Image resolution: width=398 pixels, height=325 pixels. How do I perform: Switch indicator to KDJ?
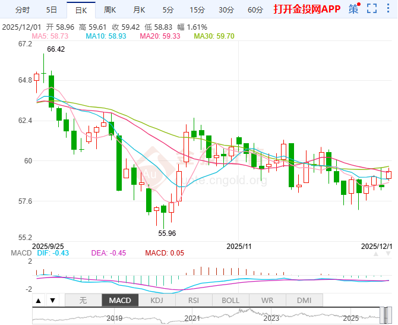click(x=157, y=301)
